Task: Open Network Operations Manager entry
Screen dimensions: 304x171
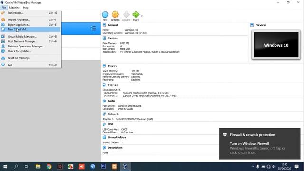Action: (x=30, y=47)
